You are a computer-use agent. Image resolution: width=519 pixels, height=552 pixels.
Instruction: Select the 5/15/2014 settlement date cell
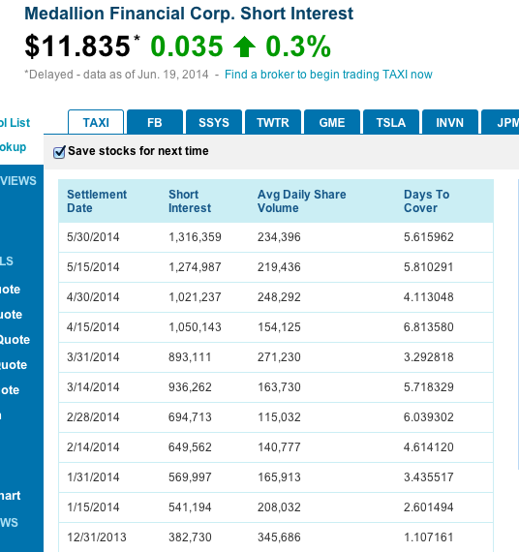pos(93,267)
